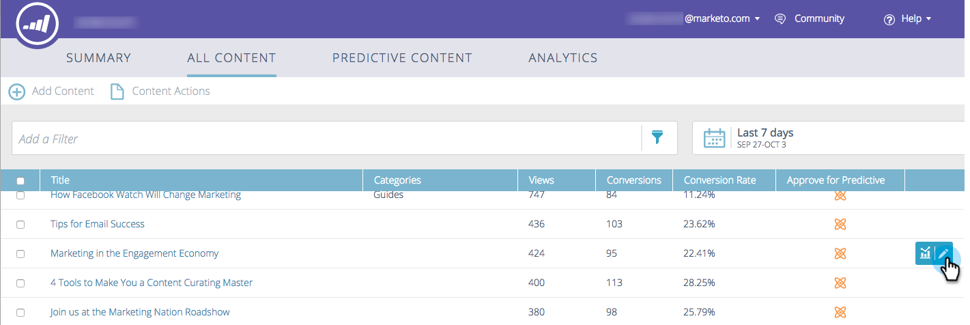The image size is (970, 325).
Task: Sort table by Conversion Rate column
Action: pyautogui.click(x=720, y=180)
